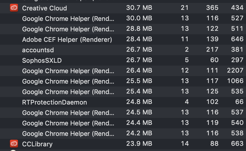The image size is (246, 151).
Task: Select the Creative Cloud process row
Action: click(123, 8)
